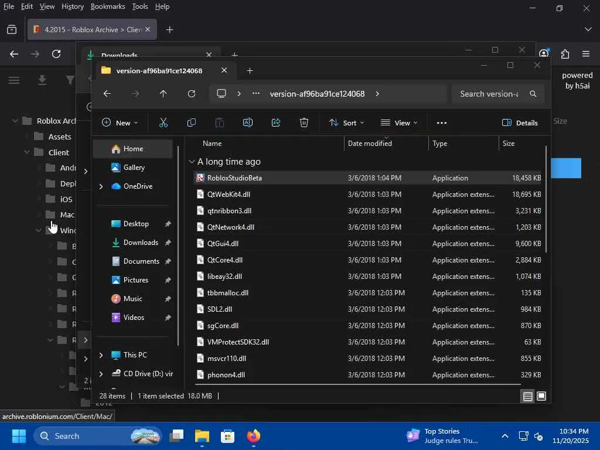Go up one folder level in Explorer
600x450 pixels.
pos(163,94)
